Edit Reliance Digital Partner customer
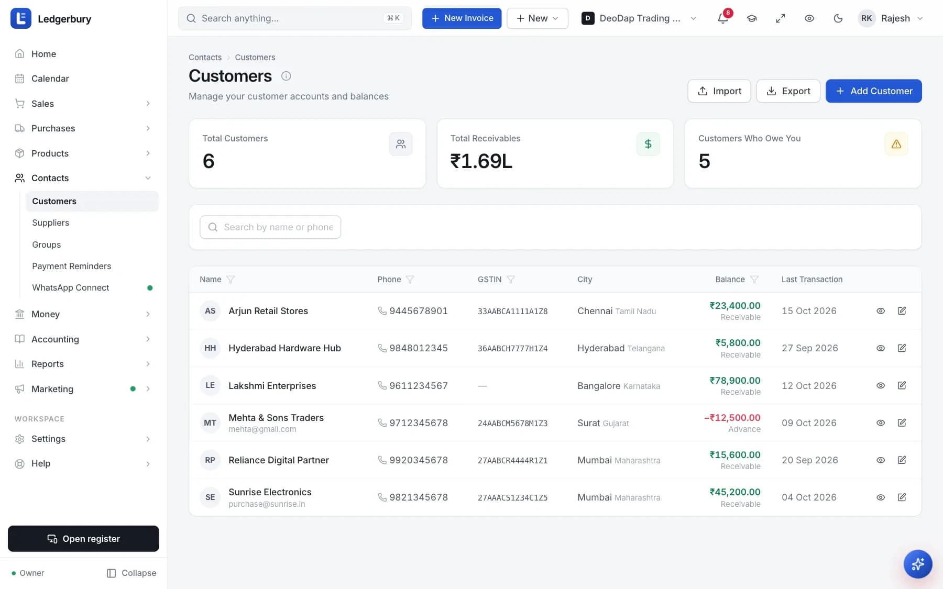This screenshot has height=589, width=943. pos(902,460)
